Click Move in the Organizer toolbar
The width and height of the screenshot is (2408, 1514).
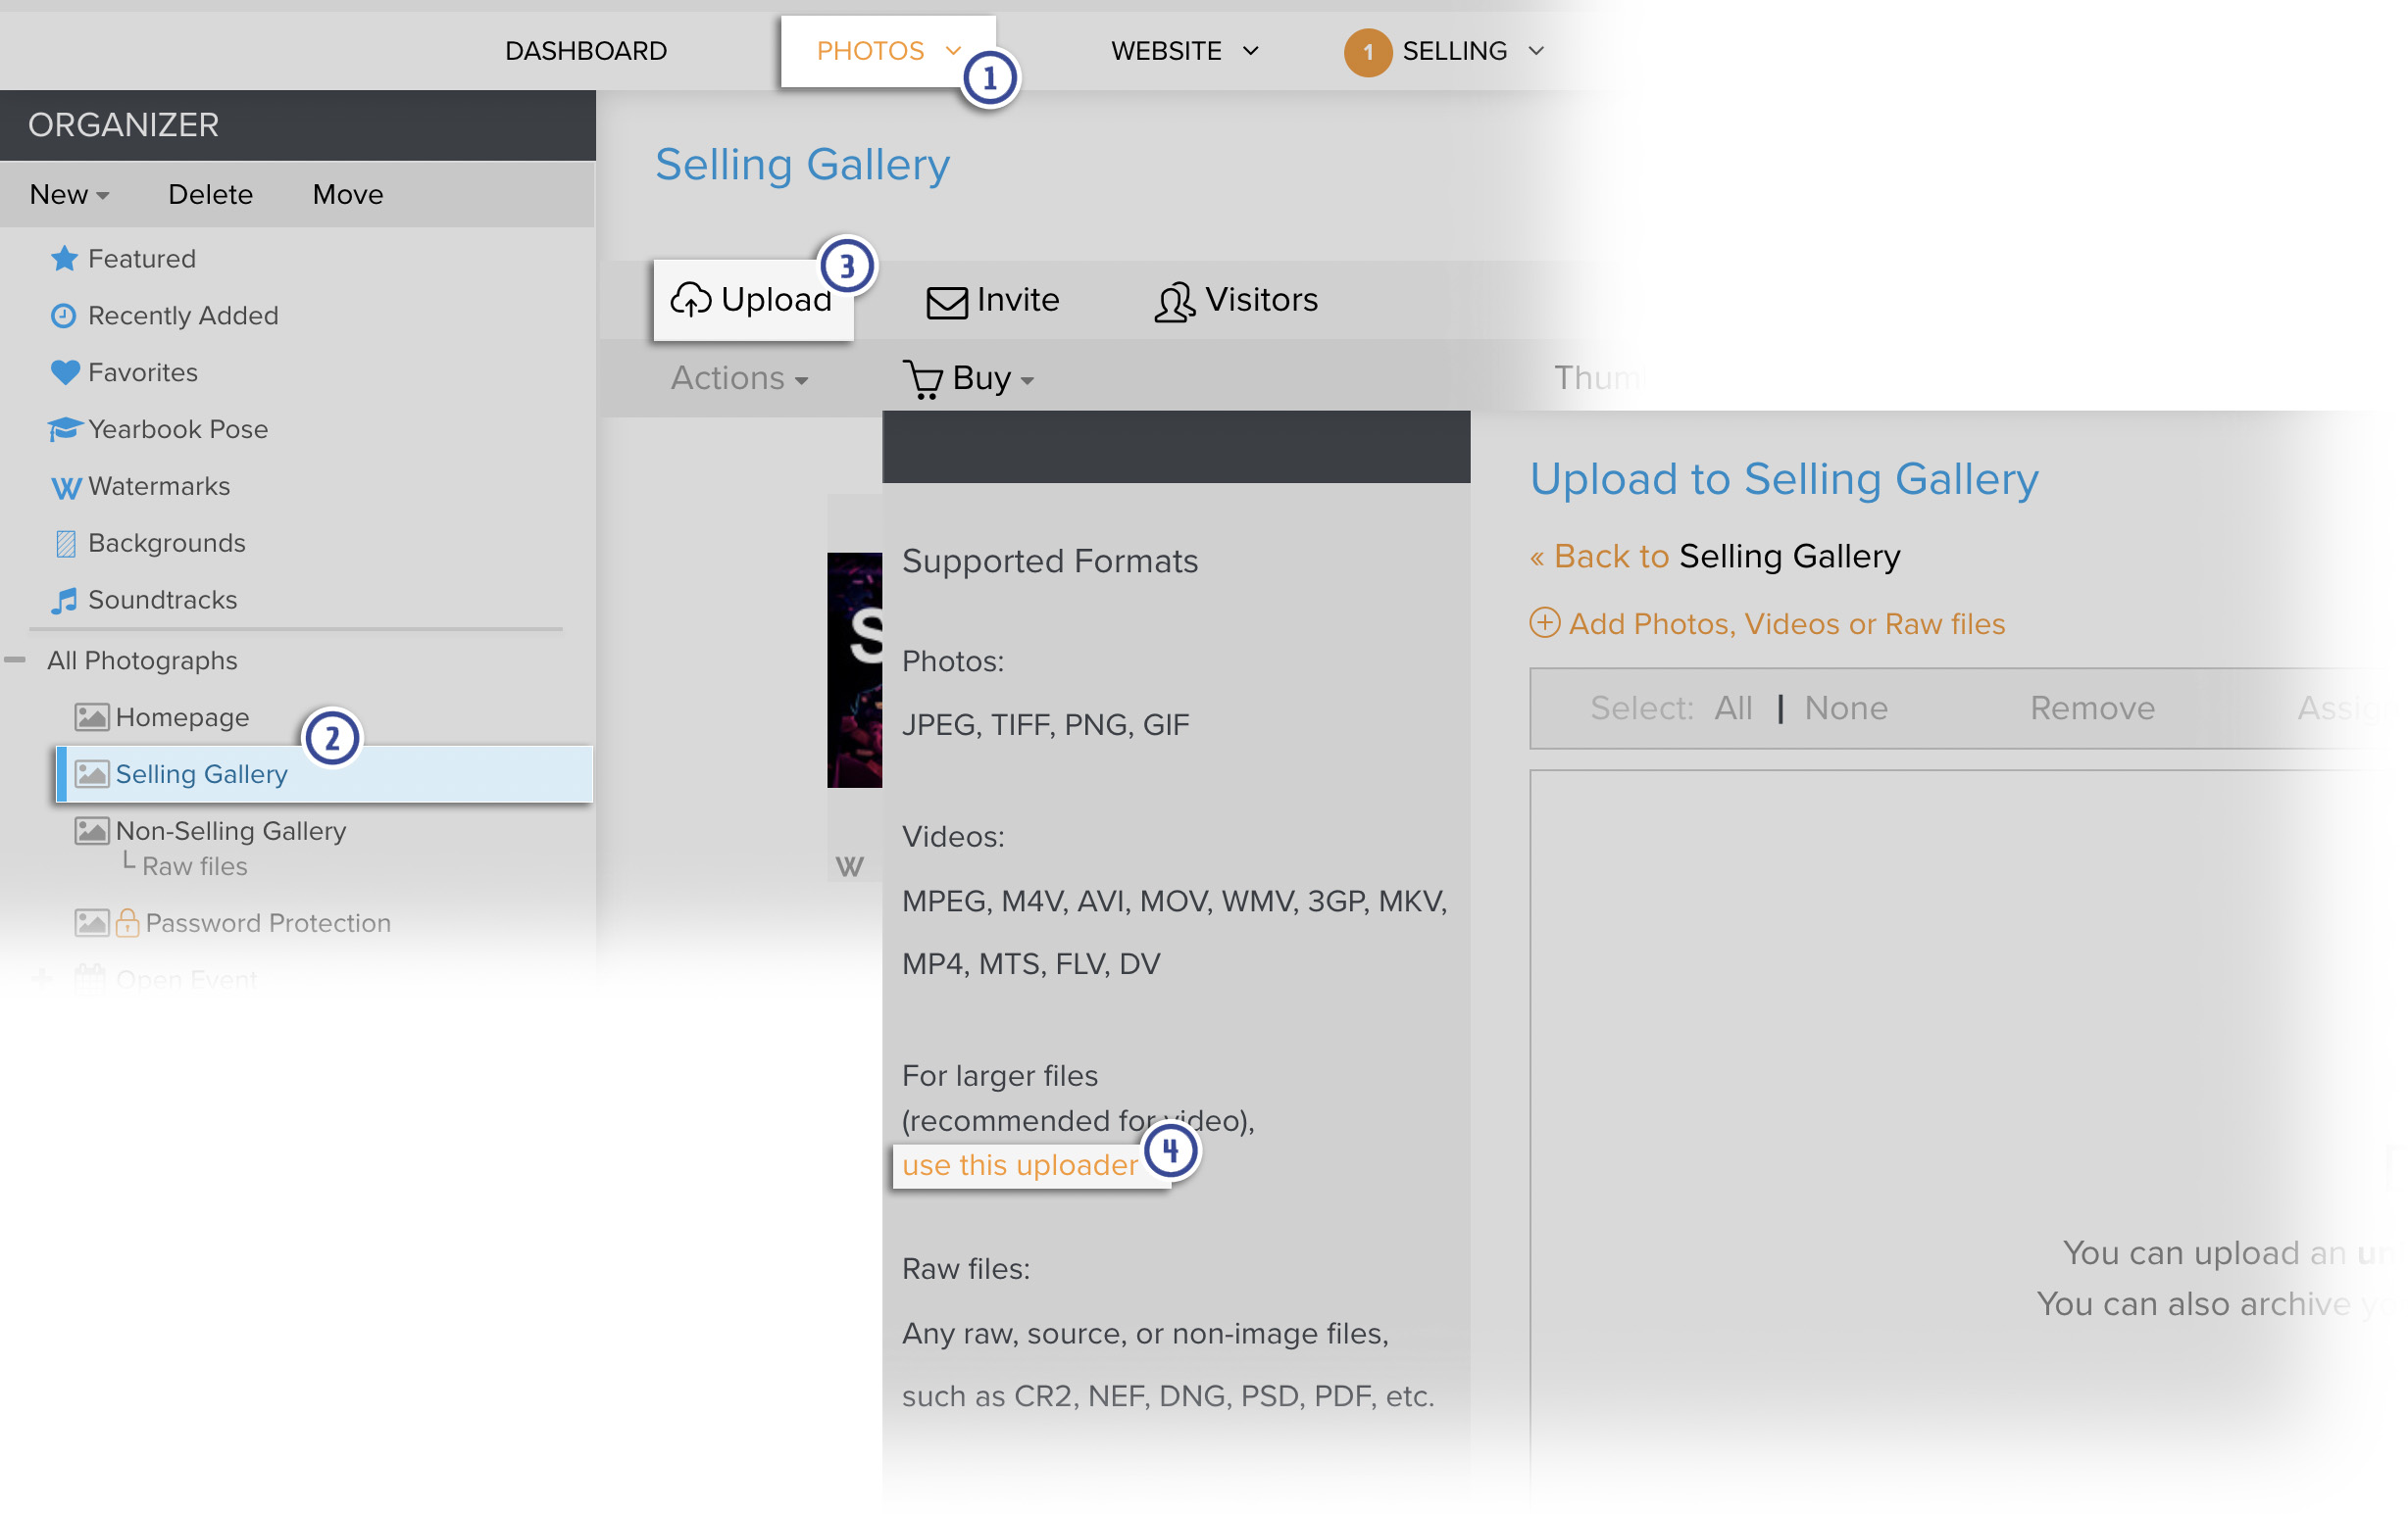tap(348, 195)
